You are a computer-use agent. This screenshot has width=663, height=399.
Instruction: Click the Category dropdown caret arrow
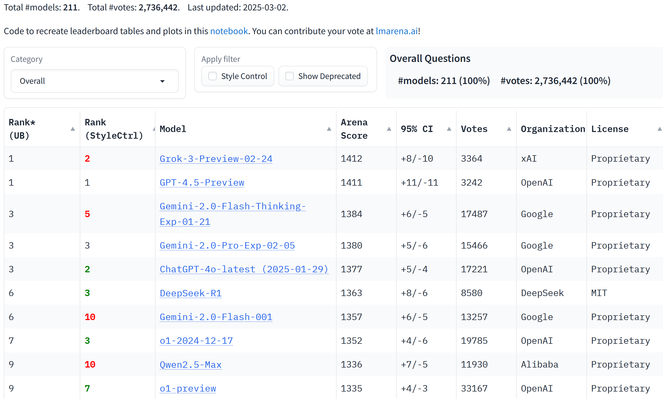pyautogui.click(x=162, y=81)
